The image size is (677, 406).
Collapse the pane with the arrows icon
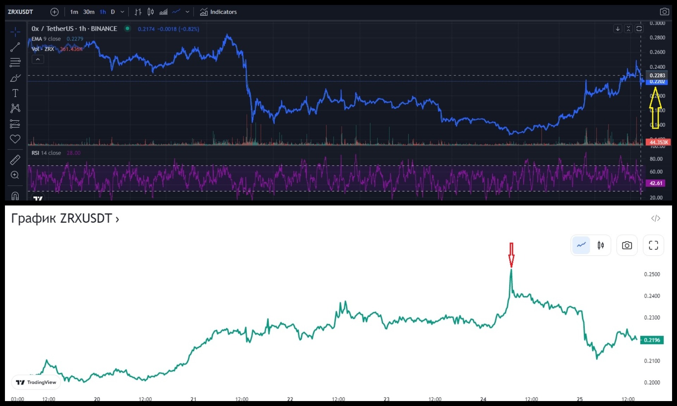[x=628, y=29]
